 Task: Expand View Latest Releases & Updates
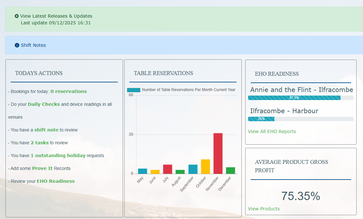pyautogui.click(x=56, y=16)
